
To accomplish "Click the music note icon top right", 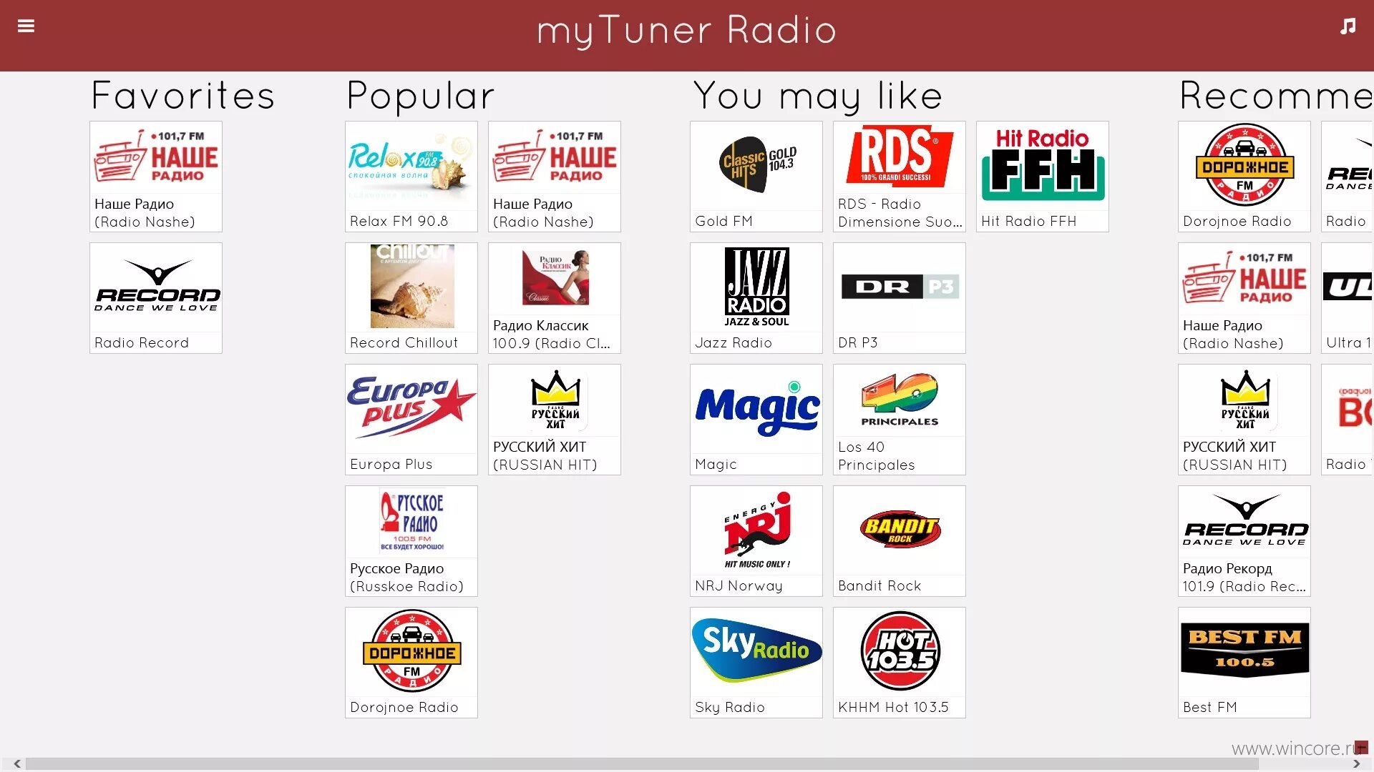I will [x=1348, y=26].
